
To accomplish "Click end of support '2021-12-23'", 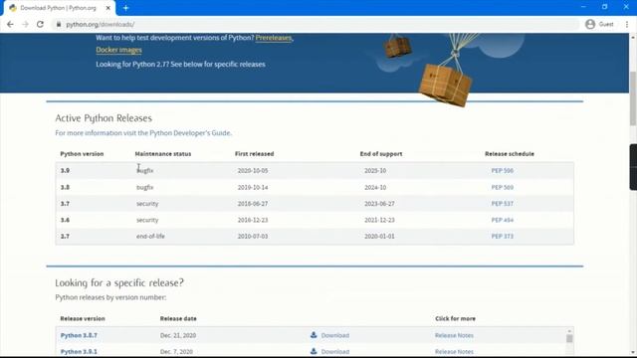I will point(379,220).
